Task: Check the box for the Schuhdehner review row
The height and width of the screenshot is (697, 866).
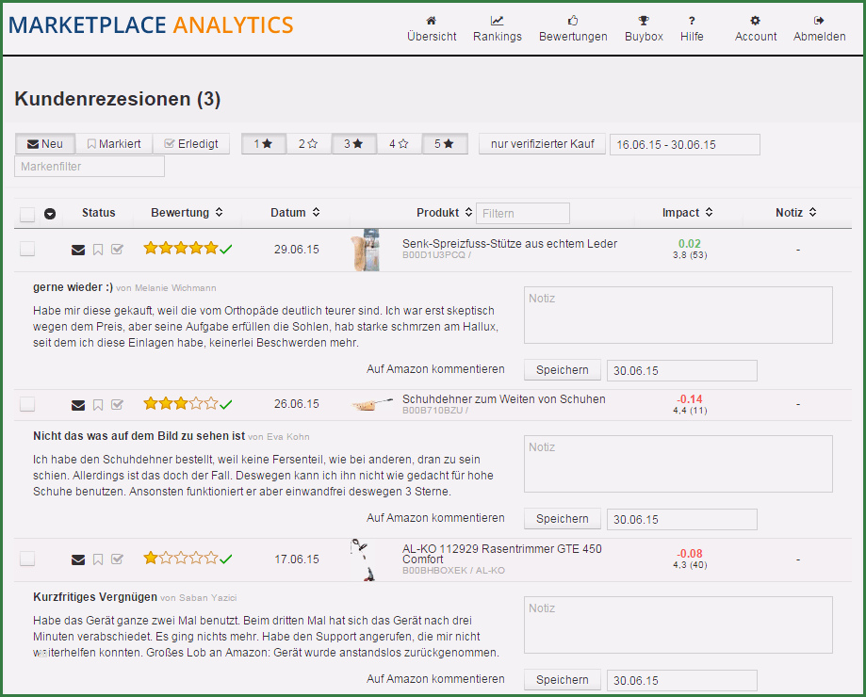Action: pos(27,404)
